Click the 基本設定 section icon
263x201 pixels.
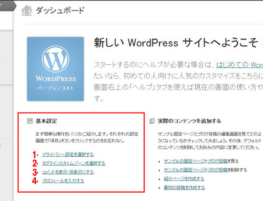(x=30, y=121)
